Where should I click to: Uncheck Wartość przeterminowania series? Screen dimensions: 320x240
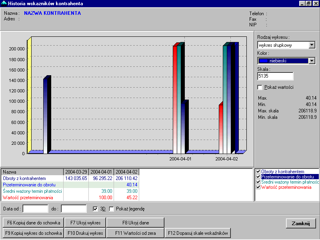tap(258, 187)
